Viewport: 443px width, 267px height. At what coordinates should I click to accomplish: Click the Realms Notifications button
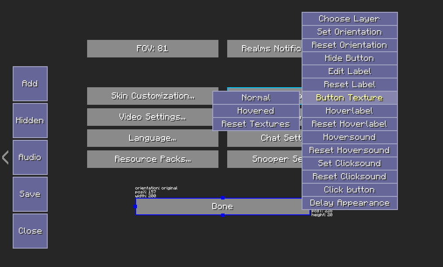click(264, 49)
